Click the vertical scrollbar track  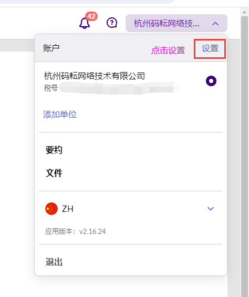[244, 151]
